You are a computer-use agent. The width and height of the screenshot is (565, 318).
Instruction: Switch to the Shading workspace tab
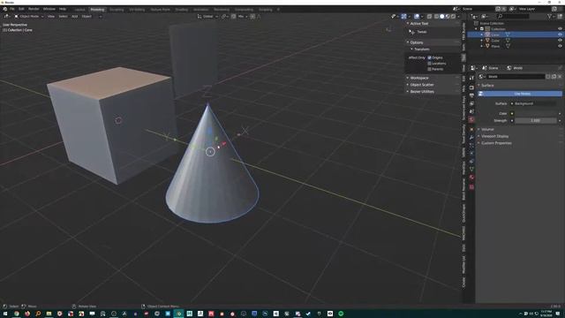point(182,10)
